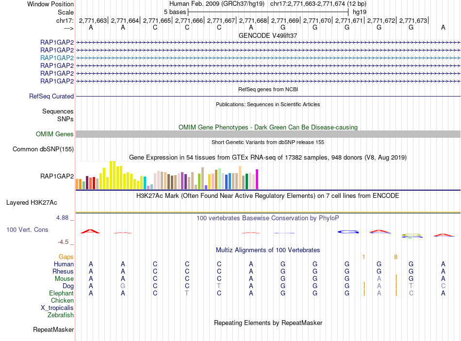Click the hg19 label beside the scale bar
This screenshot has height=341, width=461.
pos(360,12)
